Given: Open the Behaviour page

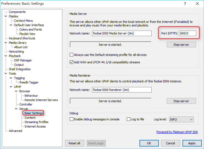Looking at the screenshot, I should pyautogui.click(x=31, y=96).
